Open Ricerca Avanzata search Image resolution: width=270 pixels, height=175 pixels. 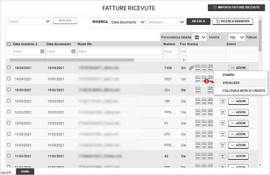coord(233,22)
